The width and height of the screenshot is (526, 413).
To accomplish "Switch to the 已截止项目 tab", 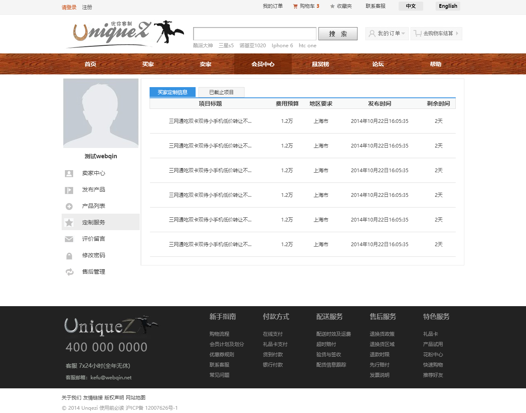I will pos(221,92).
